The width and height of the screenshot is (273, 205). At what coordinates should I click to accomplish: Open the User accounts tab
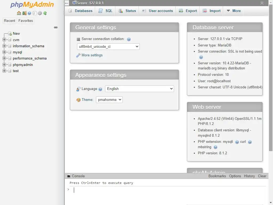(158, 11)
